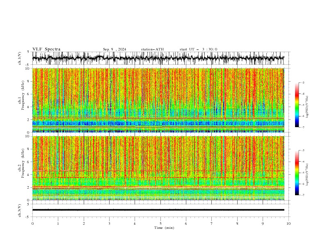The width and height of the screenshot is (325, 251).
Task: Click time axis tick label "3"
Action: pos(109,224)
